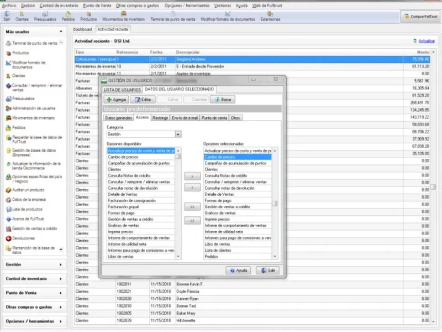Click the Actualizar link

(427, 41)
